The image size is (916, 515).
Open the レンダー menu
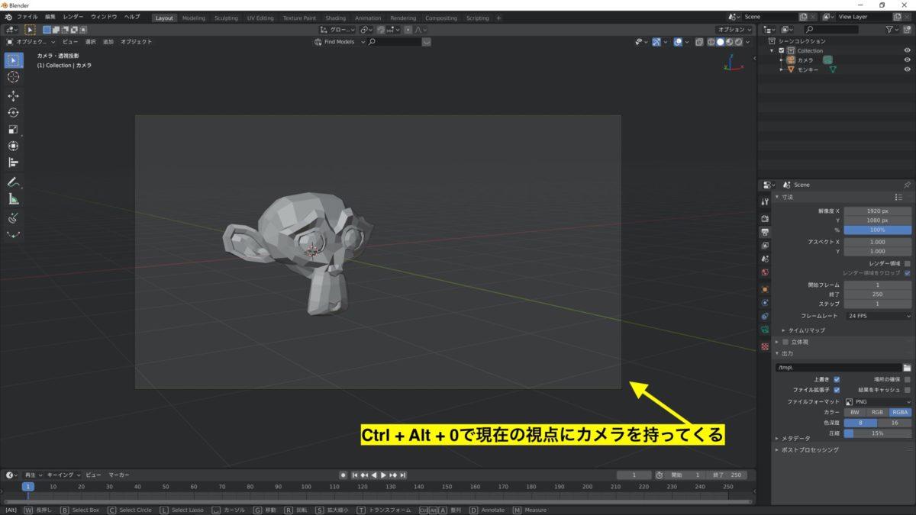pos(73,17)
